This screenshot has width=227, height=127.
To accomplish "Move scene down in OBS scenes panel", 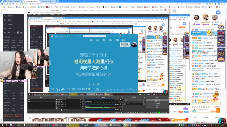I will coord(36,110).
